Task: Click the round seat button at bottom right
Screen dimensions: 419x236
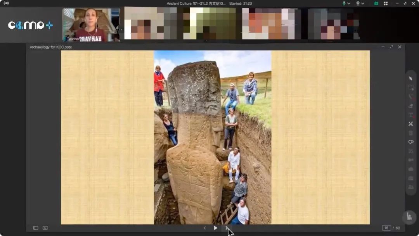Action: pos(409,217)
